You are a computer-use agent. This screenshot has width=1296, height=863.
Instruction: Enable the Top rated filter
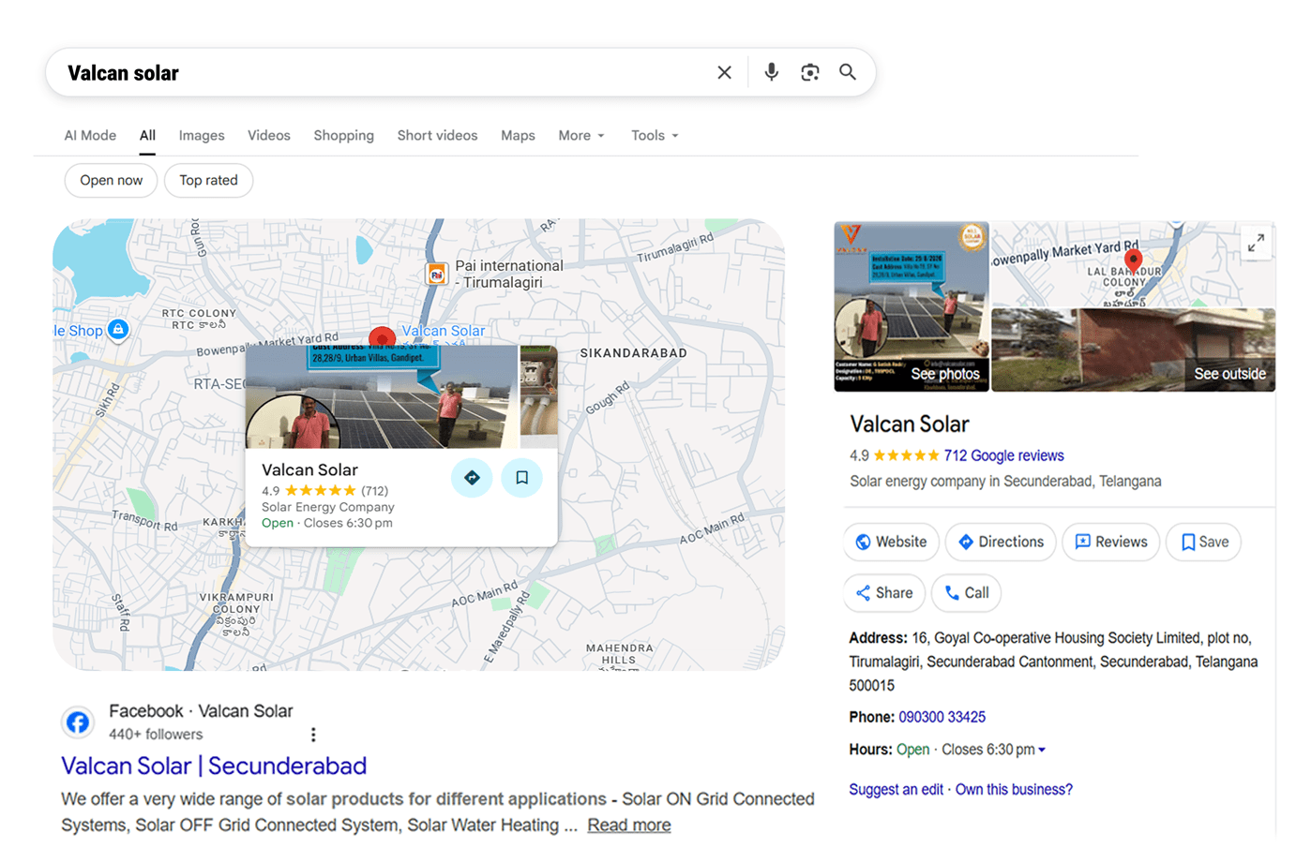coord(208,180)
